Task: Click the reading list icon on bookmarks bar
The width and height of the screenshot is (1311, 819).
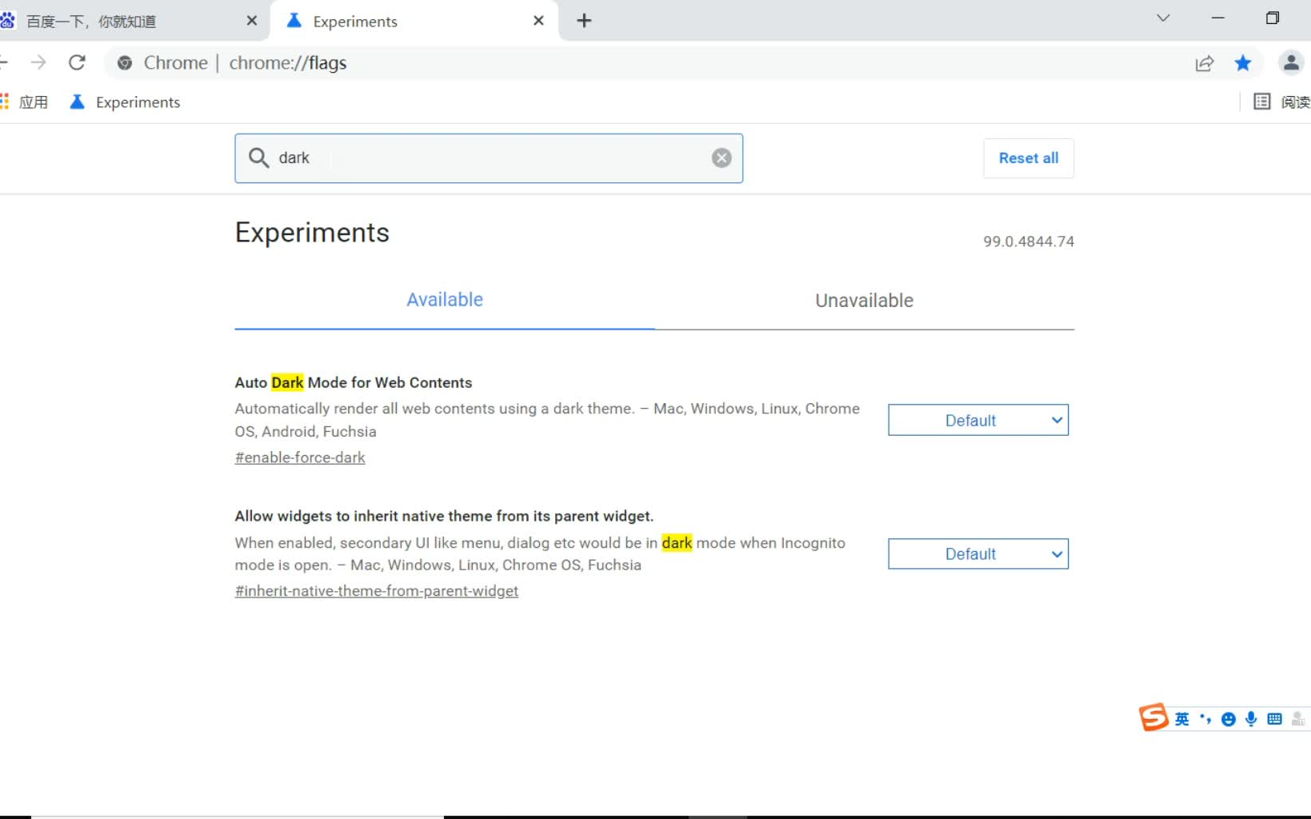Action: [1261, 102]
